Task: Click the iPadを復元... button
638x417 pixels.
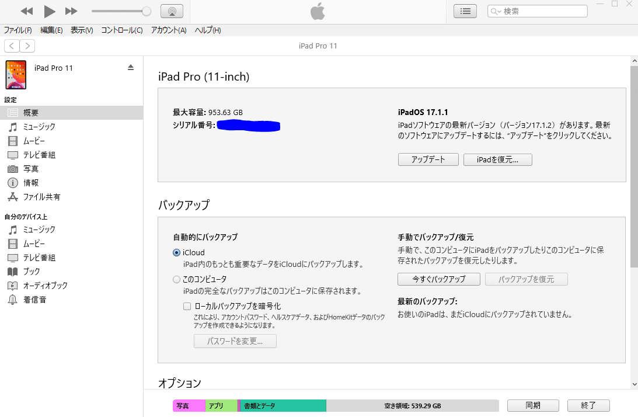Action: click(x=498, y=159)
